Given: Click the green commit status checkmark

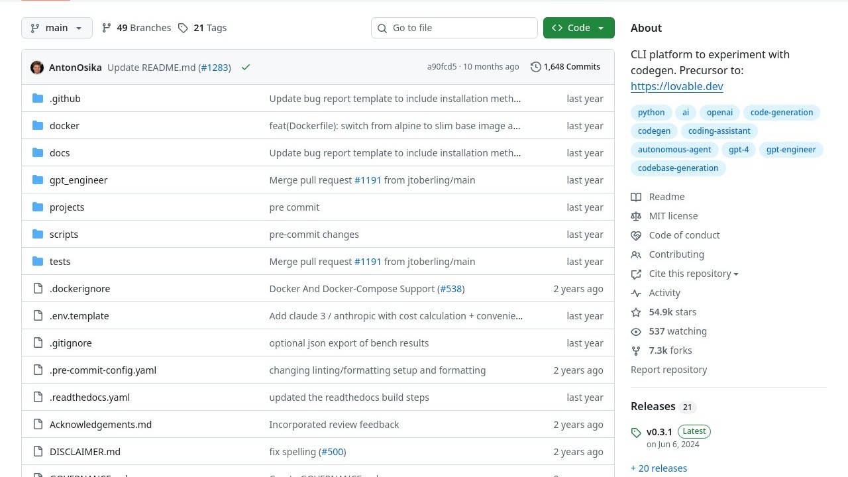Looking at the screenshot, I should click(246, 68).
